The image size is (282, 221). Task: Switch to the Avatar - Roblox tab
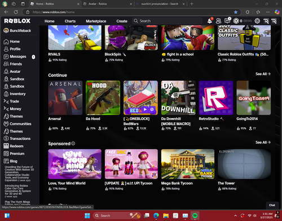click(x=108, y=4)
